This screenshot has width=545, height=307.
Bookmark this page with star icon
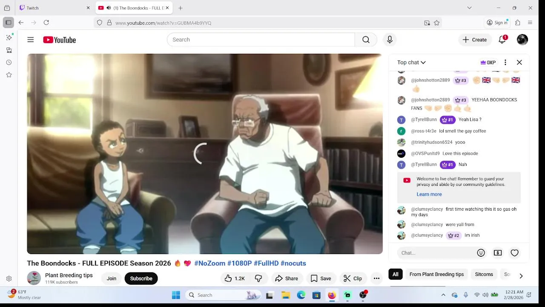437,23
